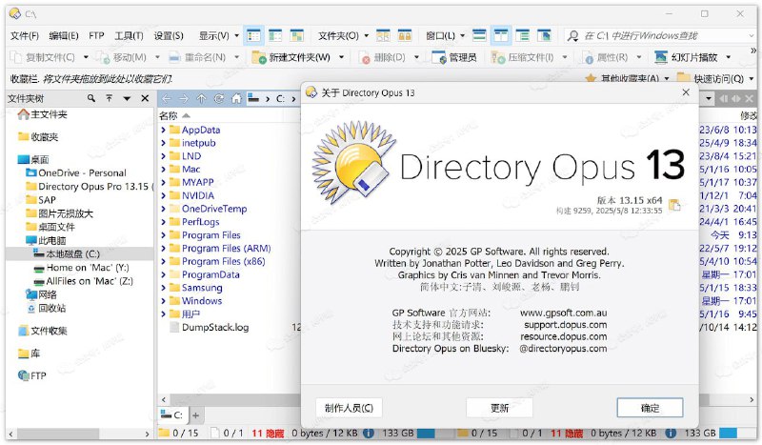The image size is (762, 445).
Task: Click the refresh icon in navigation bar
Action: [218, 98]
